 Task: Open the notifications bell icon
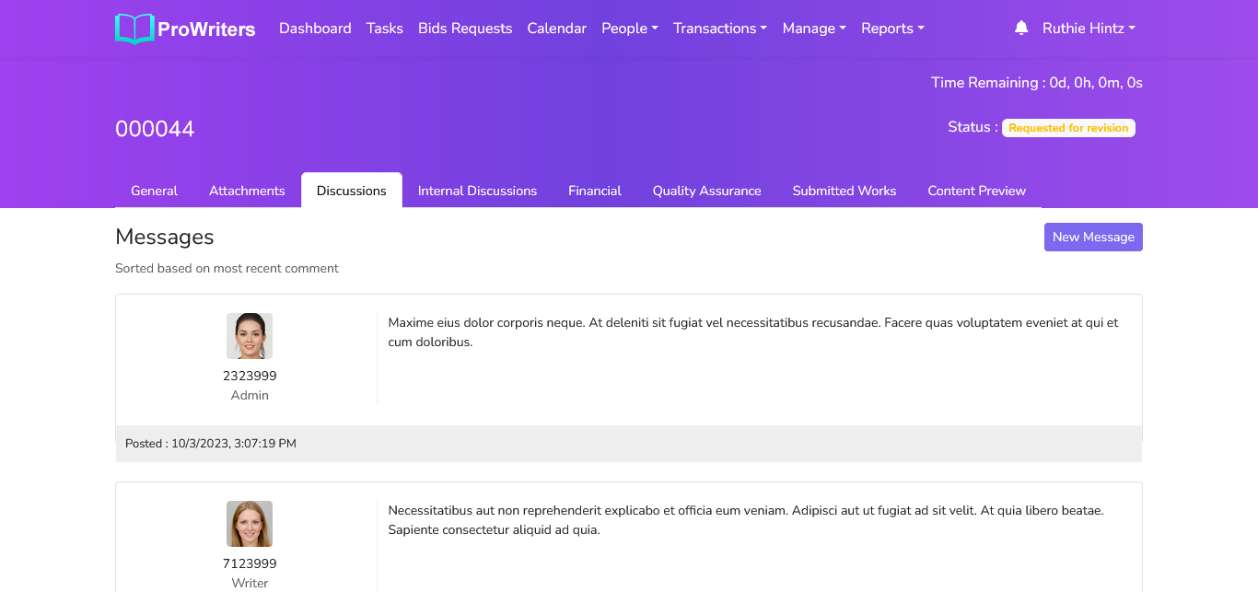pyautogui.click(x=1021, y=29)
